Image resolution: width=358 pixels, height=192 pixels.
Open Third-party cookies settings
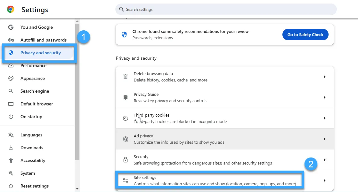point(225,118)
